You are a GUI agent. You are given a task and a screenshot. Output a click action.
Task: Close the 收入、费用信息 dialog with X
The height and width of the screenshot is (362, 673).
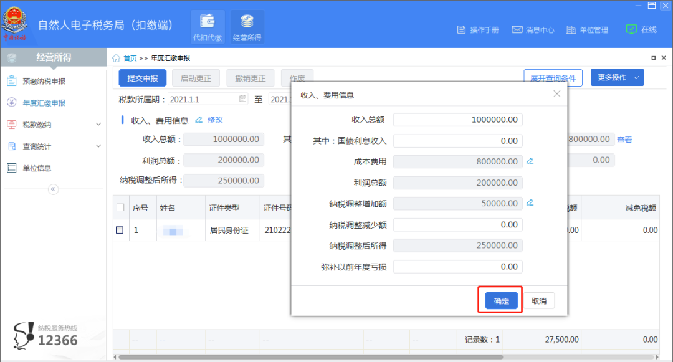[x=557, y=94]
